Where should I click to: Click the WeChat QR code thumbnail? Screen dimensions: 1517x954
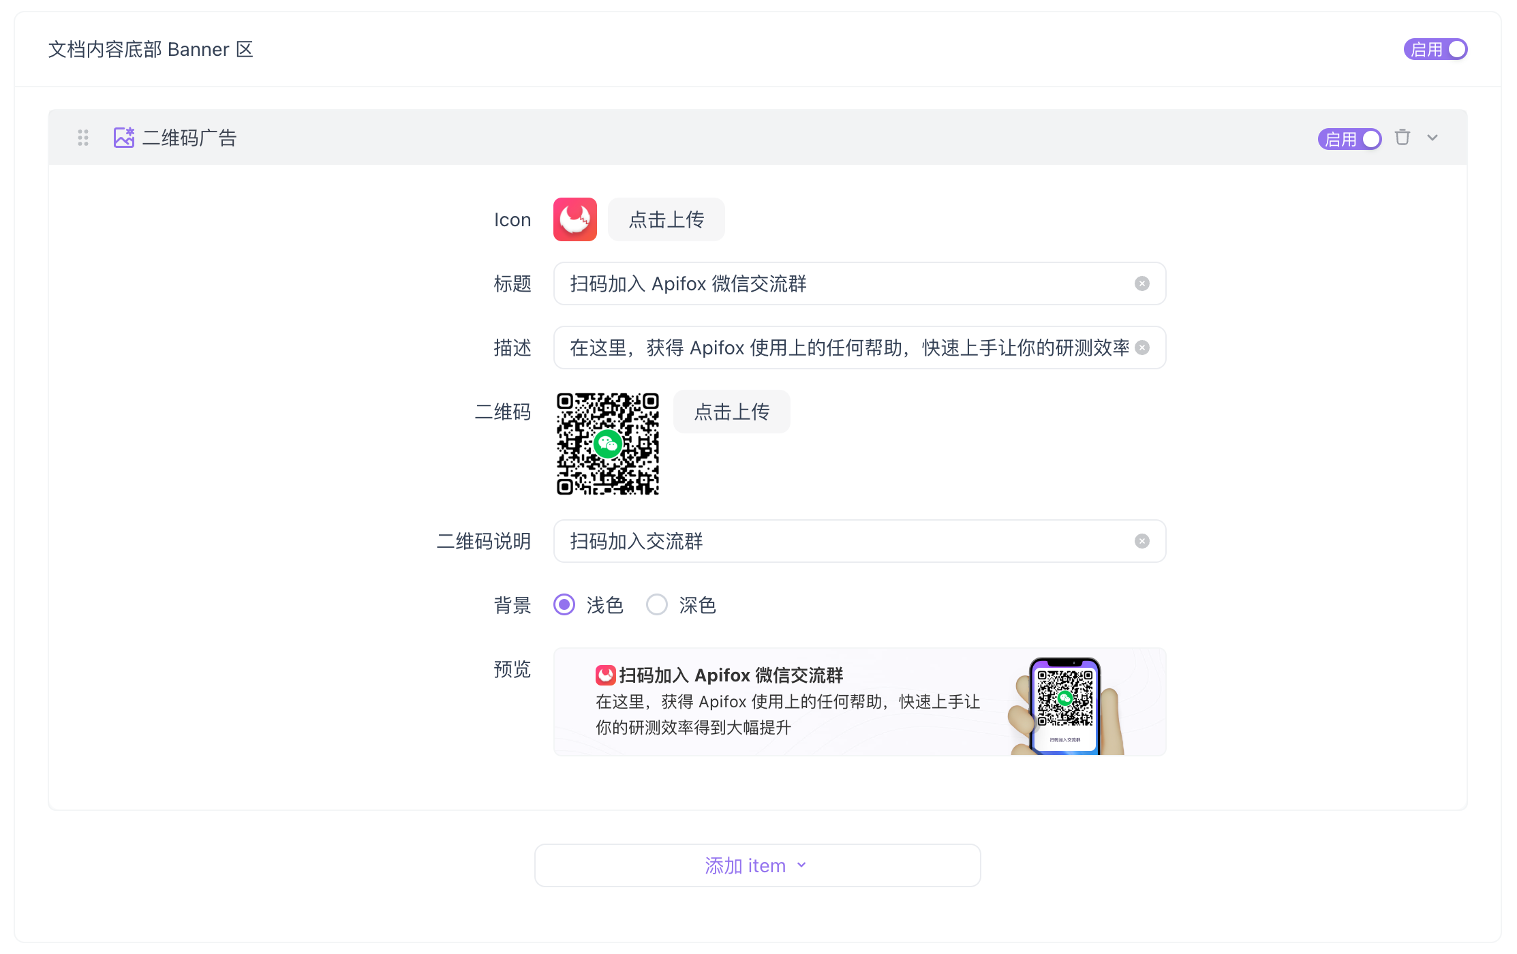point(607,444)
